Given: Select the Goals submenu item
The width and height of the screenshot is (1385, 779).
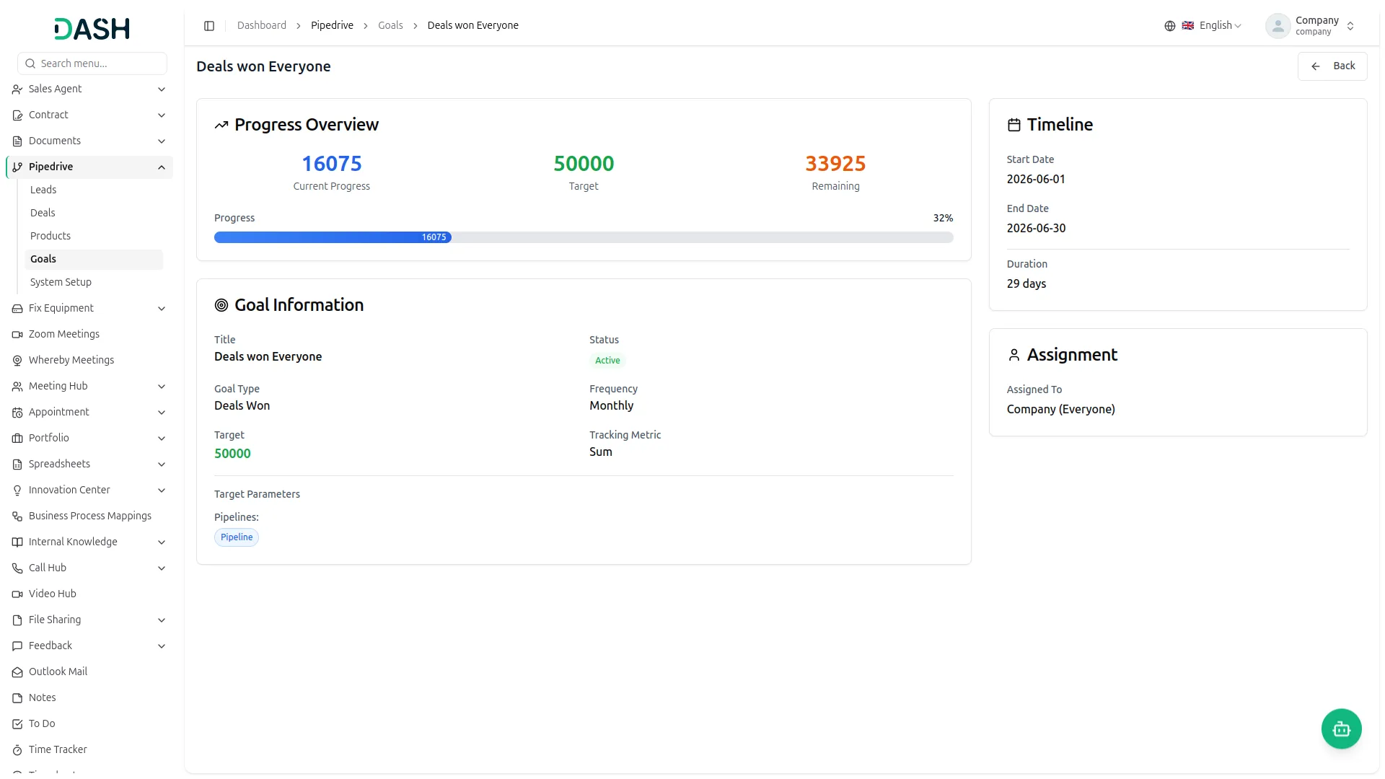Looking at the screenshot, I should point(94,259).
